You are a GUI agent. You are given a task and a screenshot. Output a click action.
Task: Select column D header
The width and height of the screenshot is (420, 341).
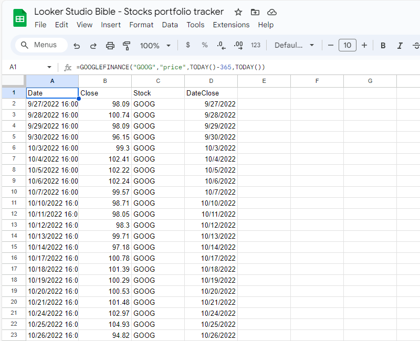pos(211,81)
